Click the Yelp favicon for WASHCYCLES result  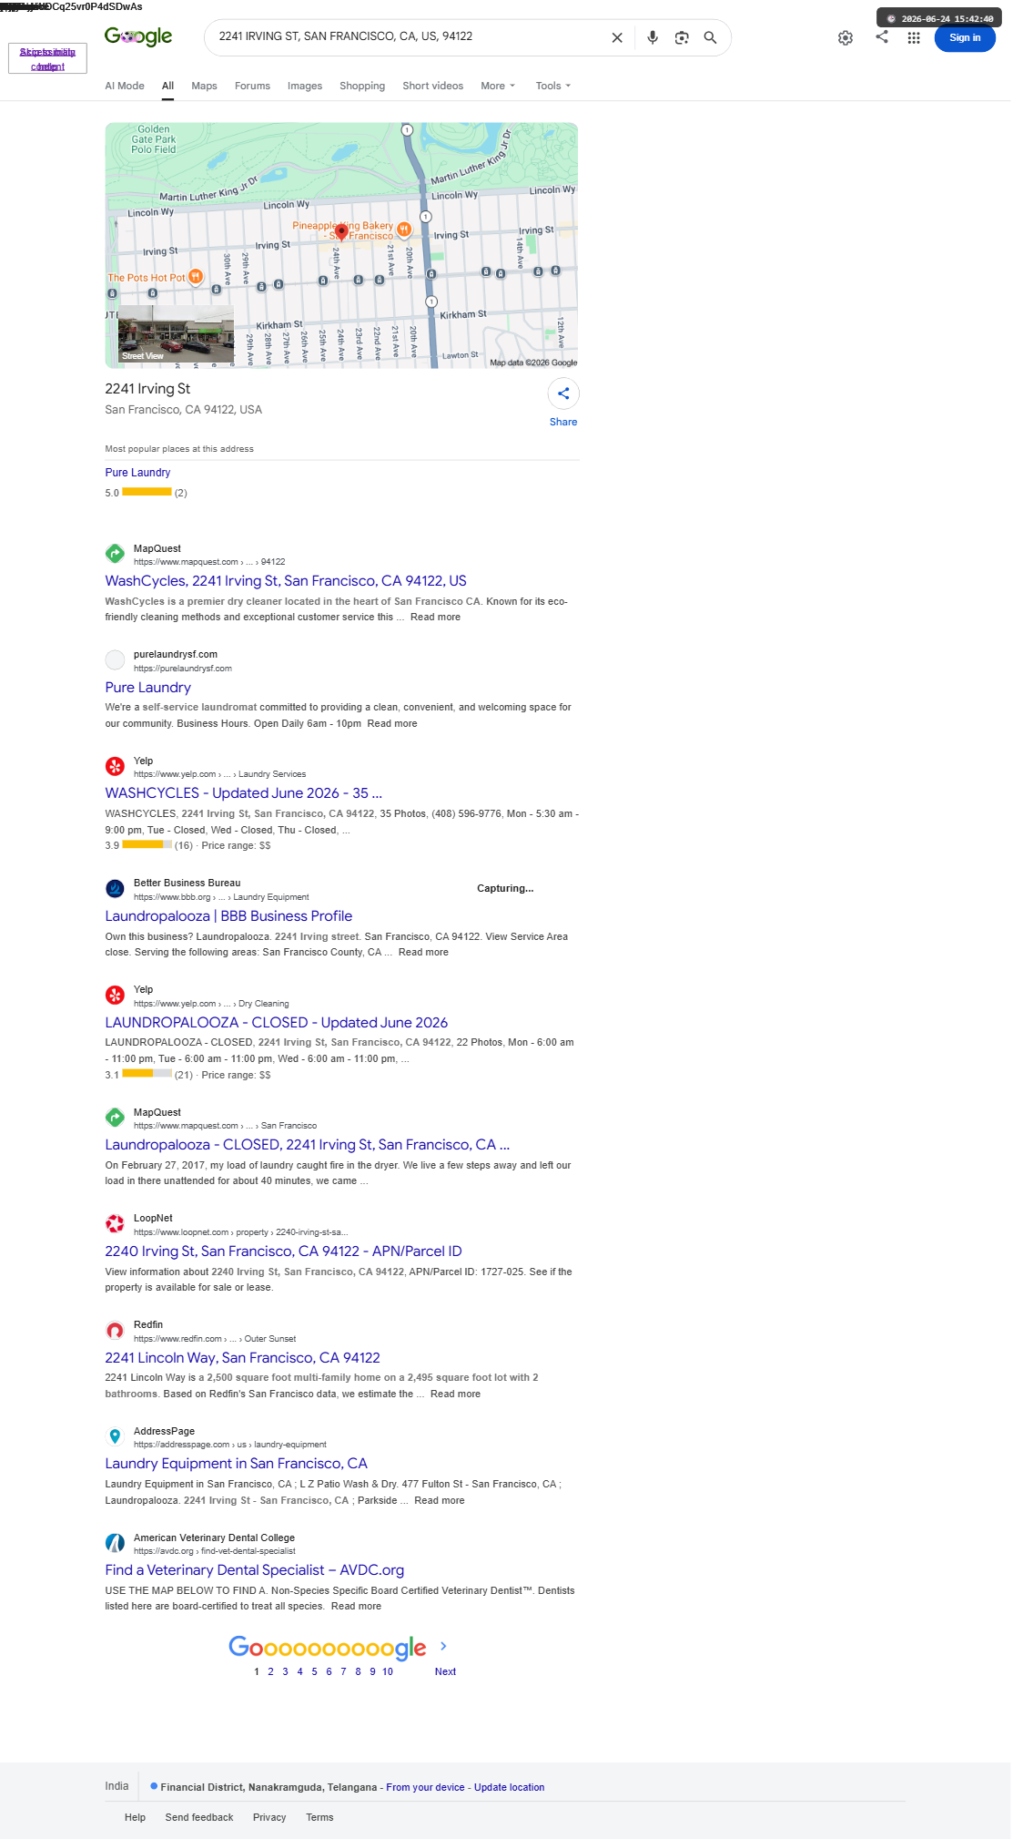point(115,766)
